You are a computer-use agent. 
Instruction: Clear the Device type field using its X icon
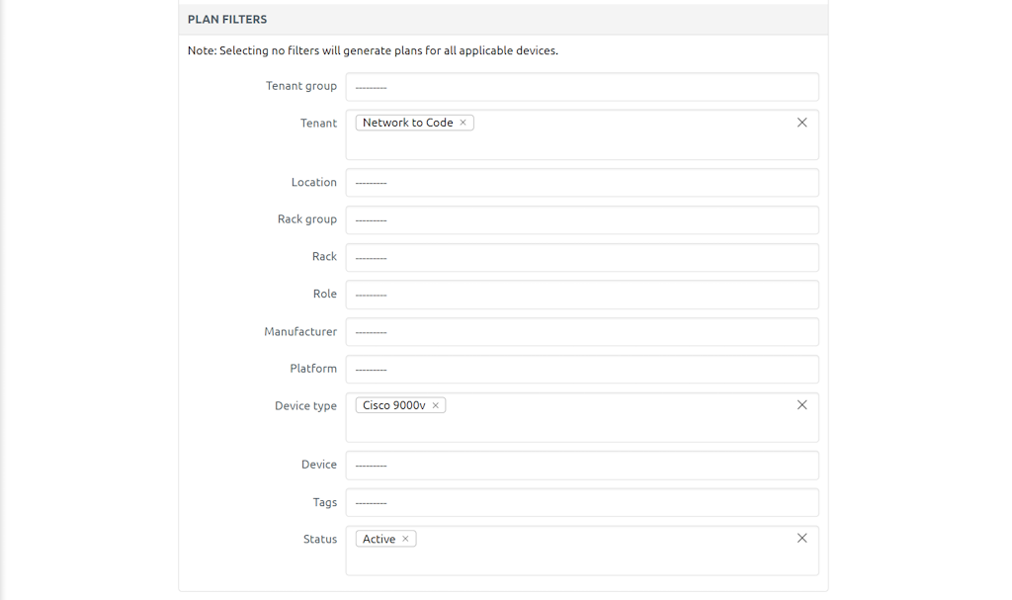pos(801,404)
